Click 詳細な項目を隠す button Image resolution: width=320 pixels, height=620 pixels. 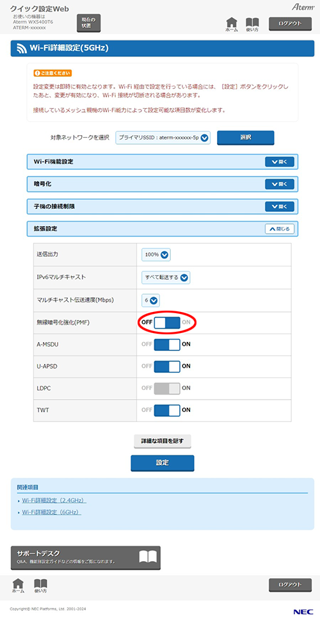(163, 441)
